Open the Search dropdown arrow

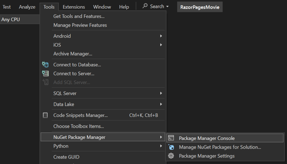click(168, 6)
